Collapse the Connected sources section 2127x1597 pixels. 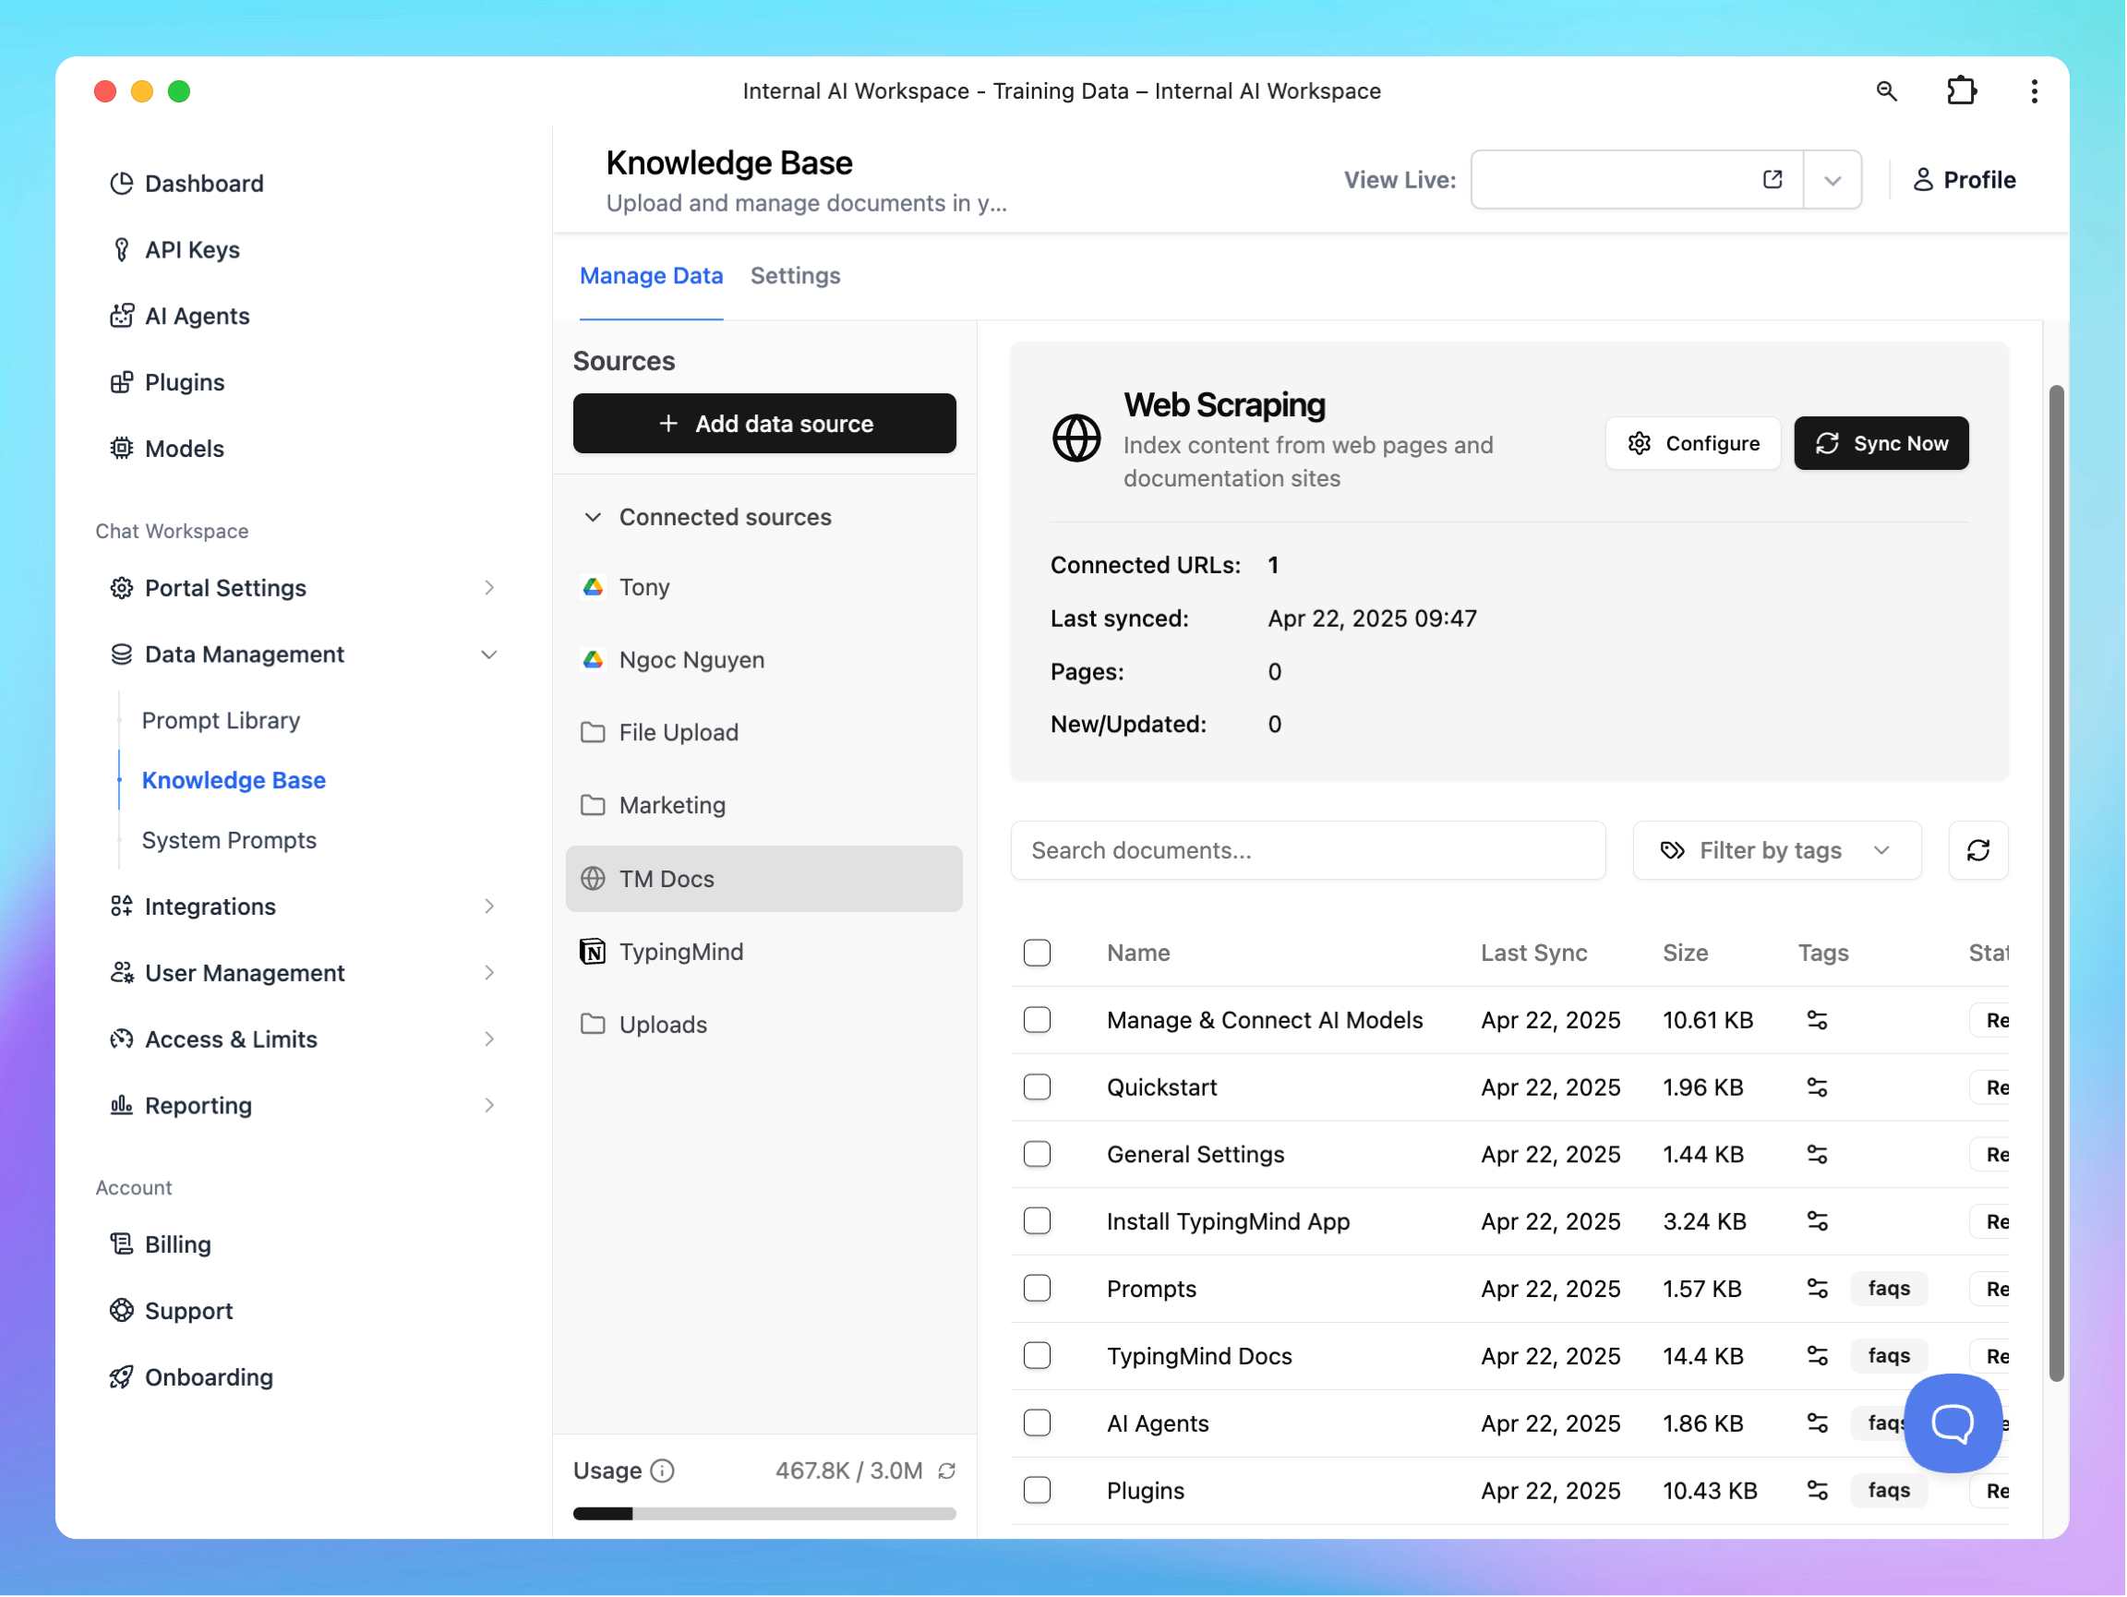707,517
